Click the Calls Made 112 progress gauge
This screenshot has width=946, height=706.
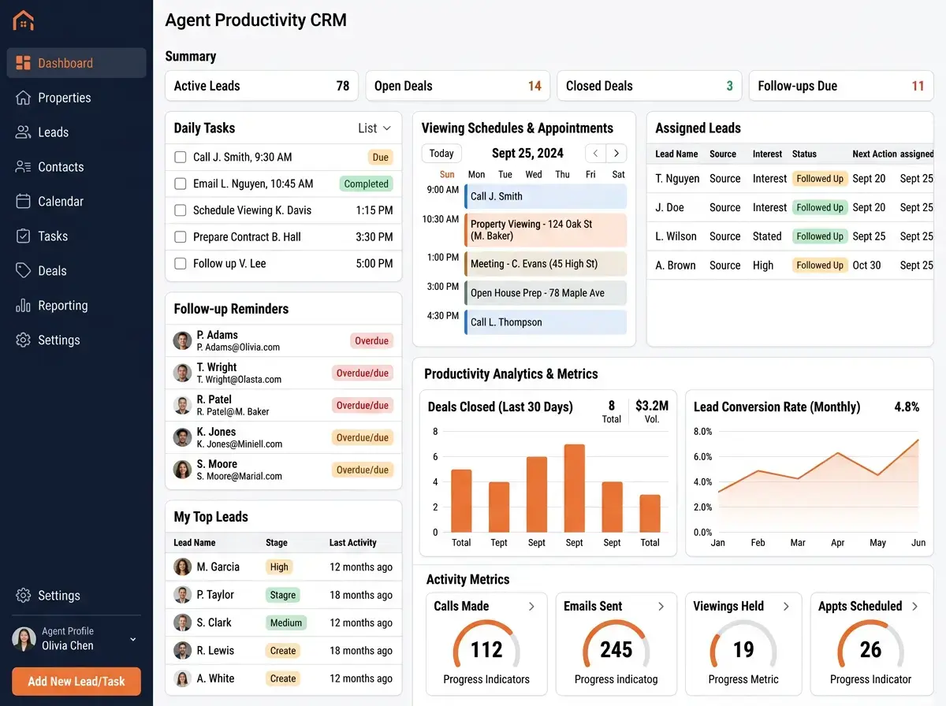(x=486, y=646)
